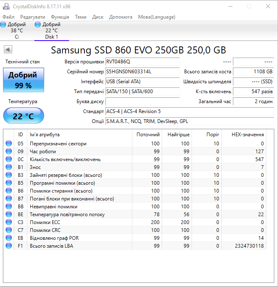
Task: Select the Disk 1 tab
Action: tap(52, 31)
